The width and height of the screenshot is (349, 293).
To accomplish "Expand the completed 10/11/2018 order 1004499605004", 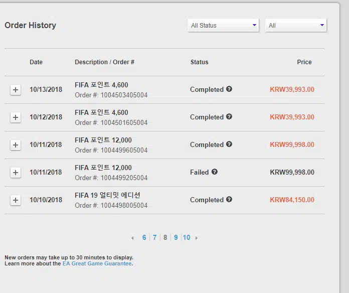I will click(16, 145).
